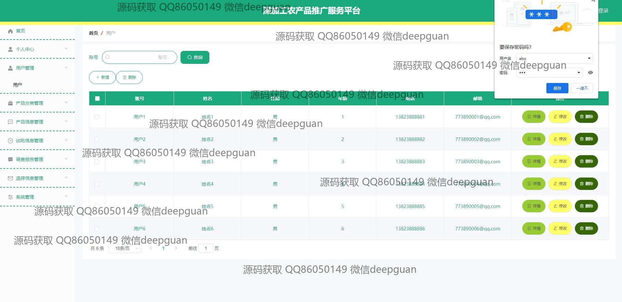Open the 用户名 dropdown in password prompt
Screen dimensions: 622x302
coord(589,58)
